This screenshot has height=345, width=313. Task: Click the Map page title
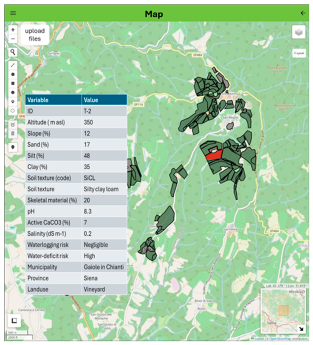click(154, 14)
